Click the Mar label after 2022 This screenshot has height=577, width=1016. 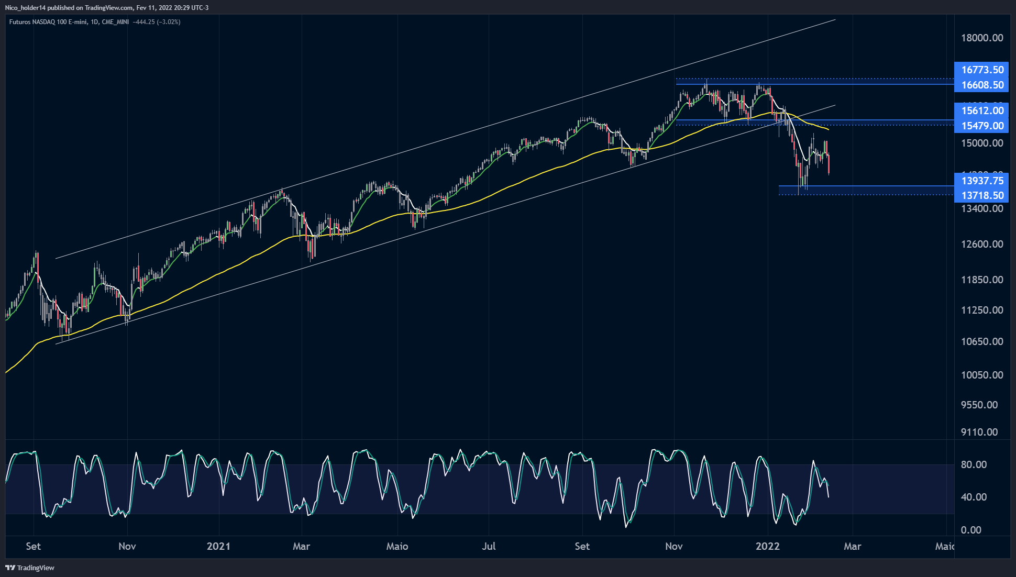click(x=852, y=546)
